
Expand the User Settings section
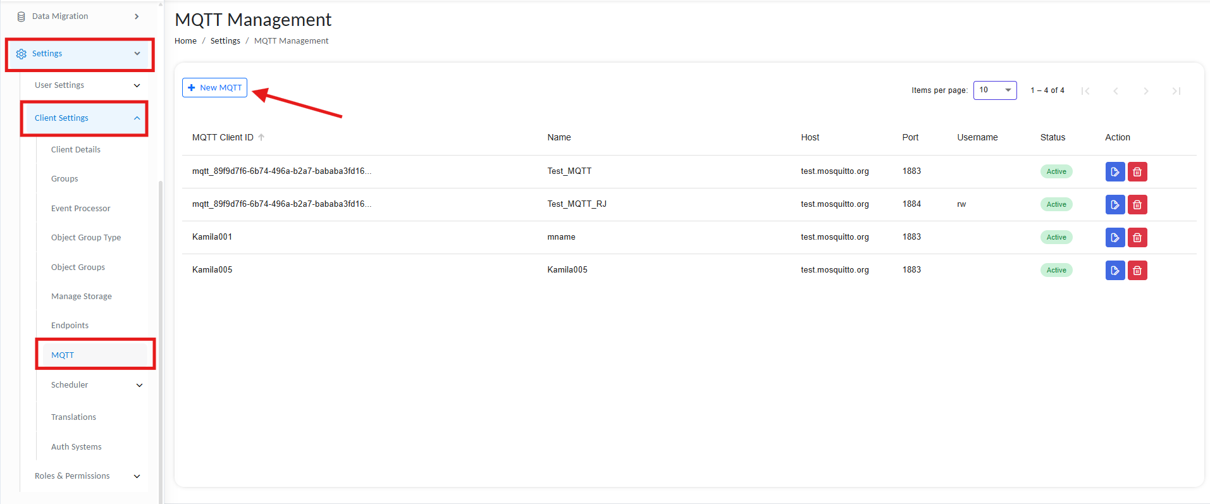(137, 85)
